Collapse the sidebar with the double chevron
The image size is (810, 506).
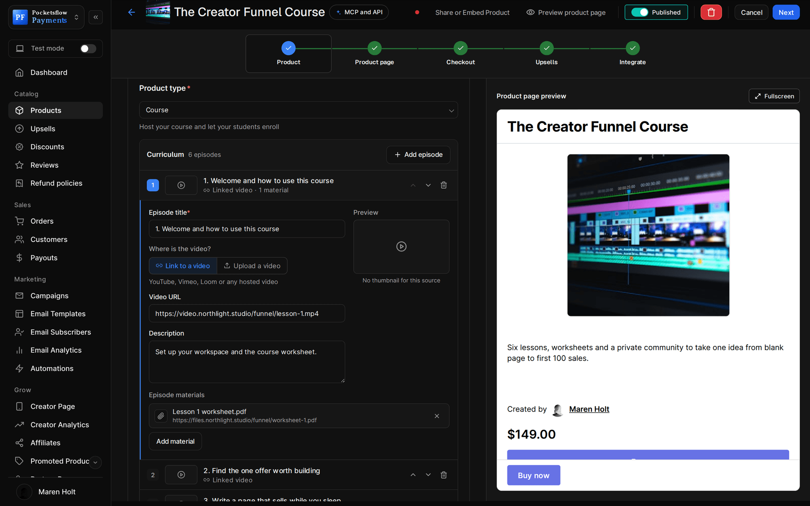coord(96,17)
